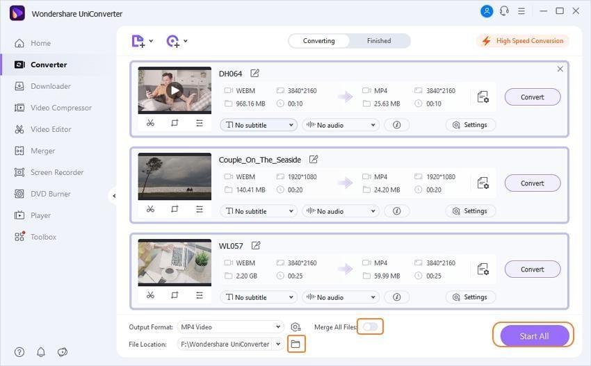This screenshot has width=591, height=366.
Task: Crop the WL057 video
Action: 175,295
